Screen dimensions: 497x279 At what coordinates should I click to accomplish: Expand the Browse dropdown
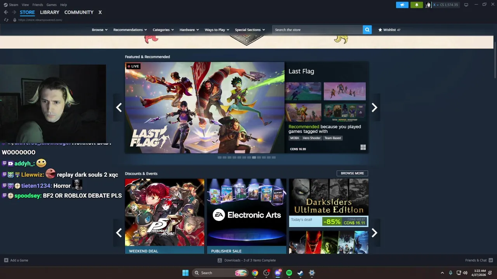100,30
